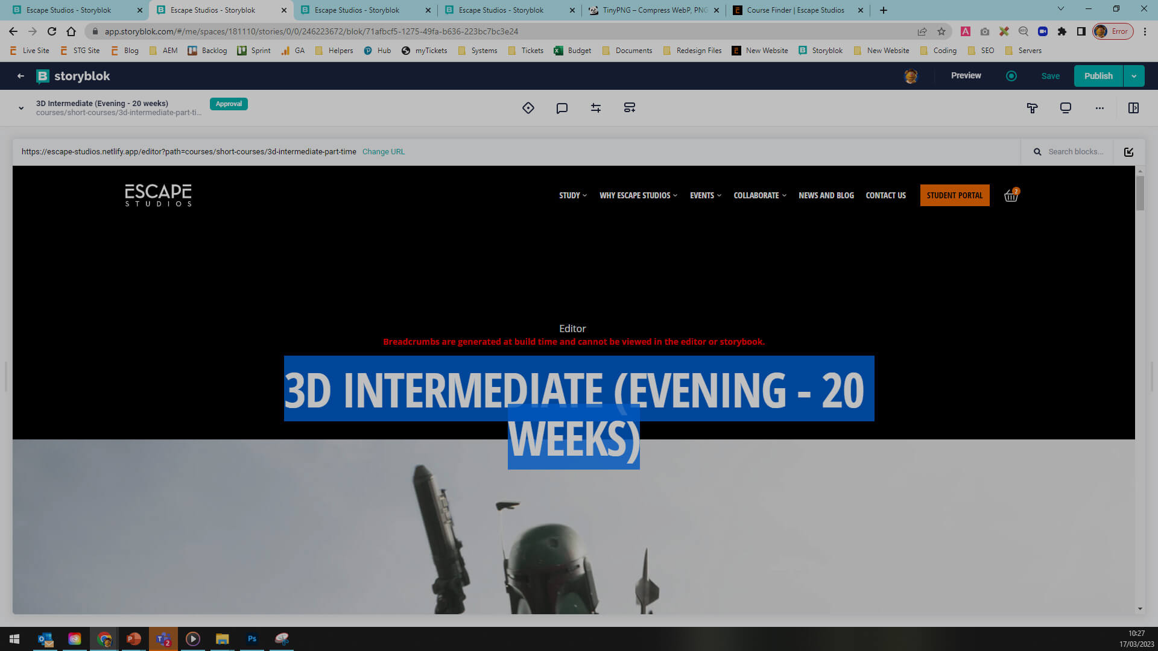Image resolution: width=1158 pixels, height=651 pixels.
Task: Toggle the live status circle icon
Action: 1011,76
